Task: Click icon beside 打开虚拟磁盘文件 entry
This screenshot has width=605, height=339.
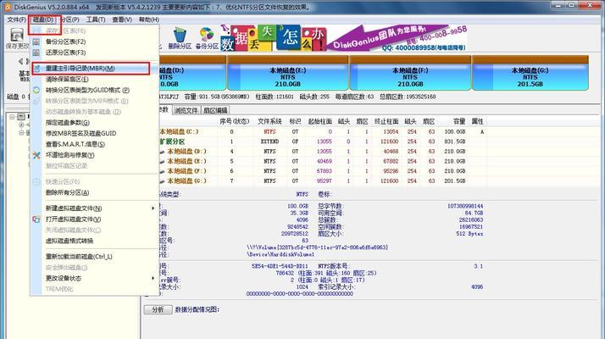Action: 36,220
